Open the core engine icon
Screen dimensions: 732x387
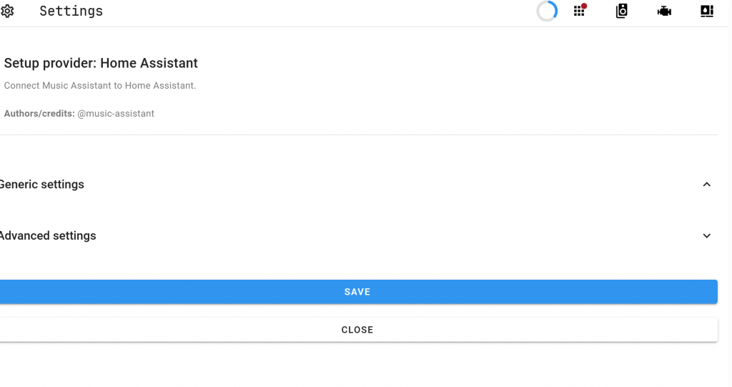click(x=664, y=11)
